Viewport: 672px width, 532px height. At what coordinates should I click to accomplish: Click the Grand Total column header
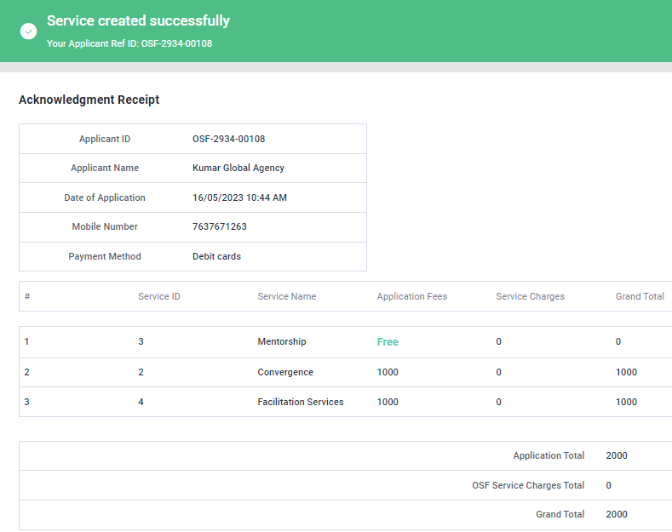pyautogui.click(x=640, y=296)
